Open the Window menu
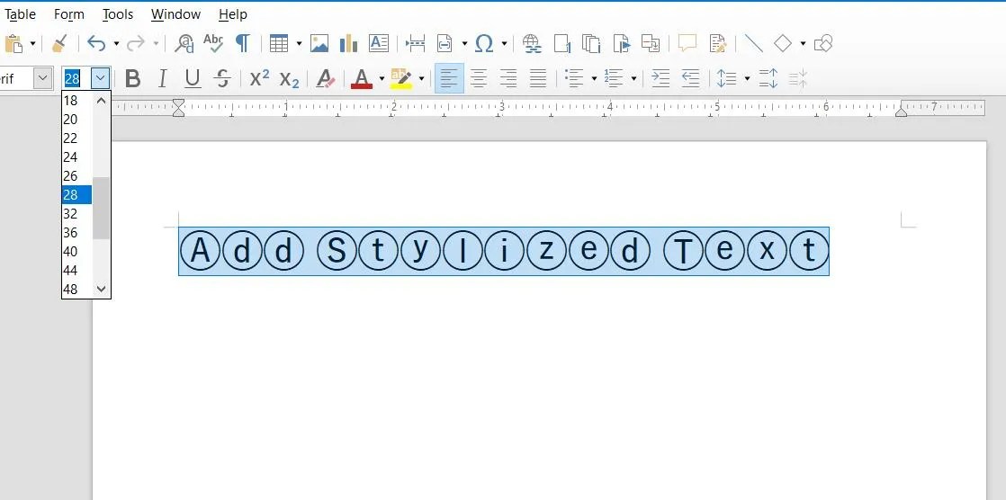 (x=175, y=14)
